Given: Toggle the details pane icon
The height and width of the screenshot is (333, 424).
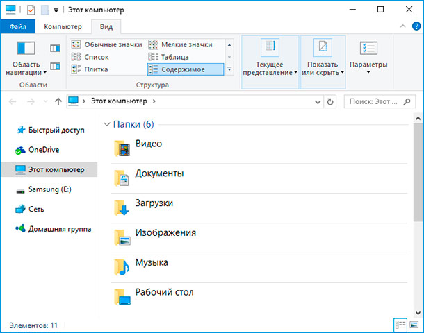Looking at the screenshot, I should pos(55,66).
